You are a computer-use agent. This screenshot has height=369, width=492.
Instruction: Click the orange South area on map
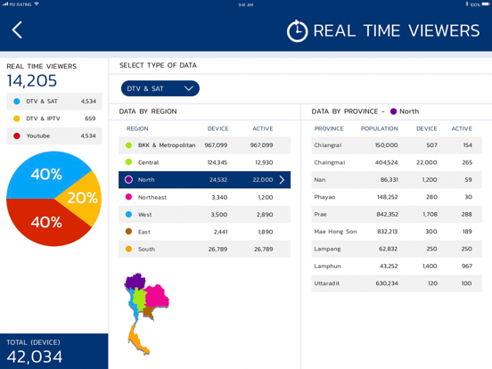tap(137, 340)
